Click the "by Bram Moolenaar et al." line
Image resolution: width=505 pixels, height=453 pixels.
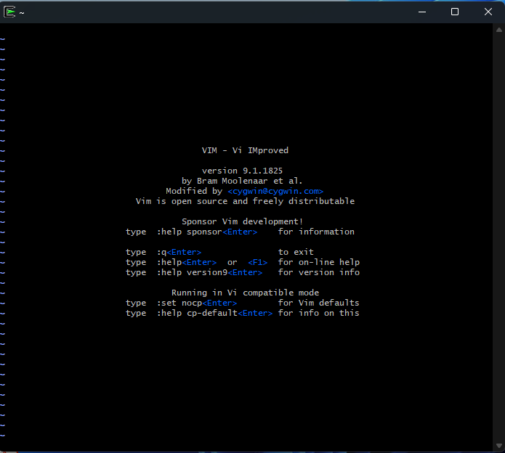pos(242,181)
